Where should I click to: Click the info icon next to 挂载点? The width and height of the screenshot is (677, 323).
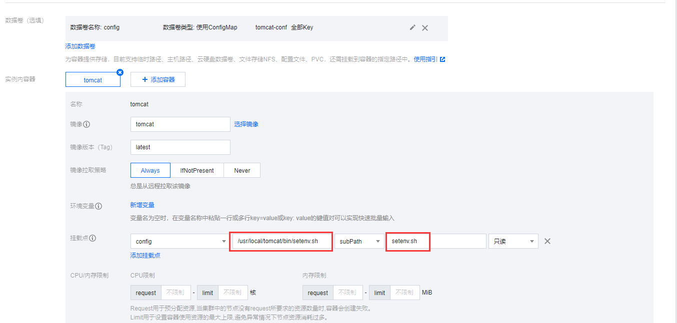[92, 238]
